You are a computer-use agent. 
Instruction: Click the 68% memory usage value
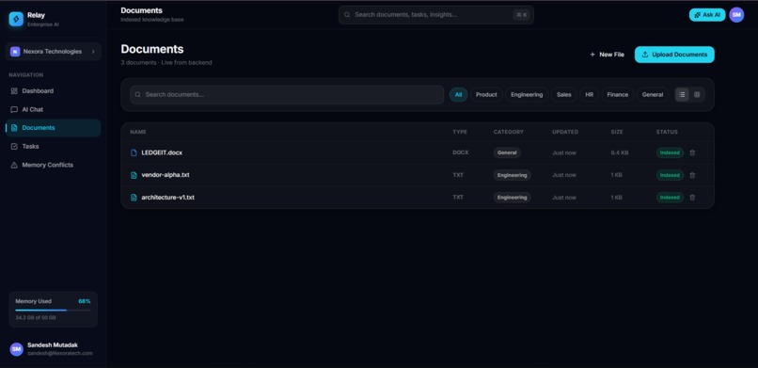[x=85, y=301]
